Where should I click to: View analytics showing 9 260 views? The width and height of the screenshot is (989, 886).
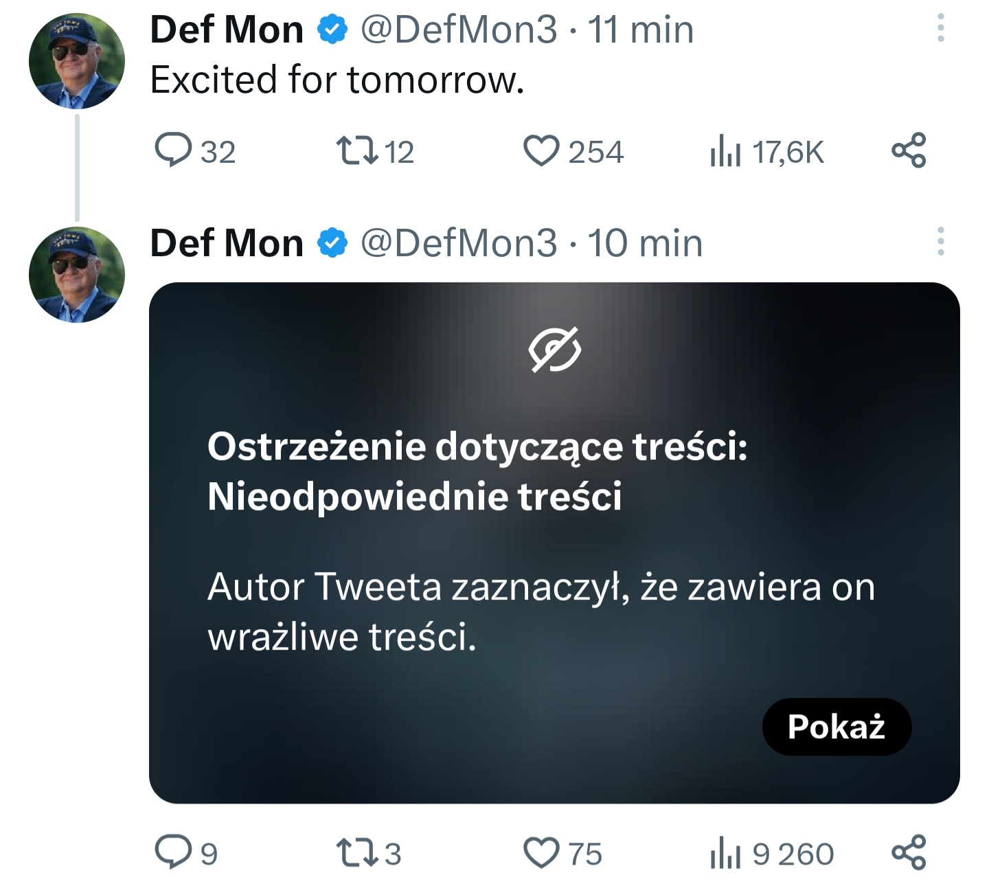pyautogui.click(x=772, y=853)
